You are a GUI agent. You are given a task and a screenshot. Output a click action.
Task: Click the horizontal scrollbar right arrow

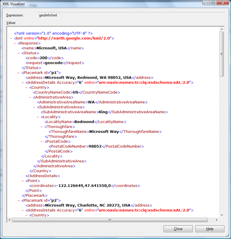[x=217, y=220]
